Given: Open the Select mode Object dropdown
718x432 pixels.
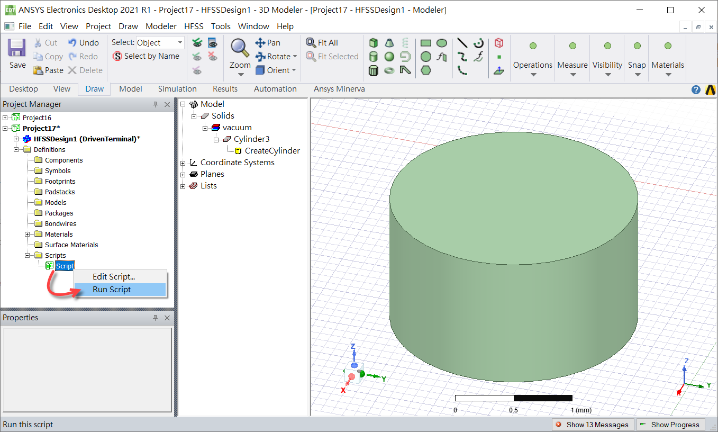Looking at the screenshot, I should 160,43.
